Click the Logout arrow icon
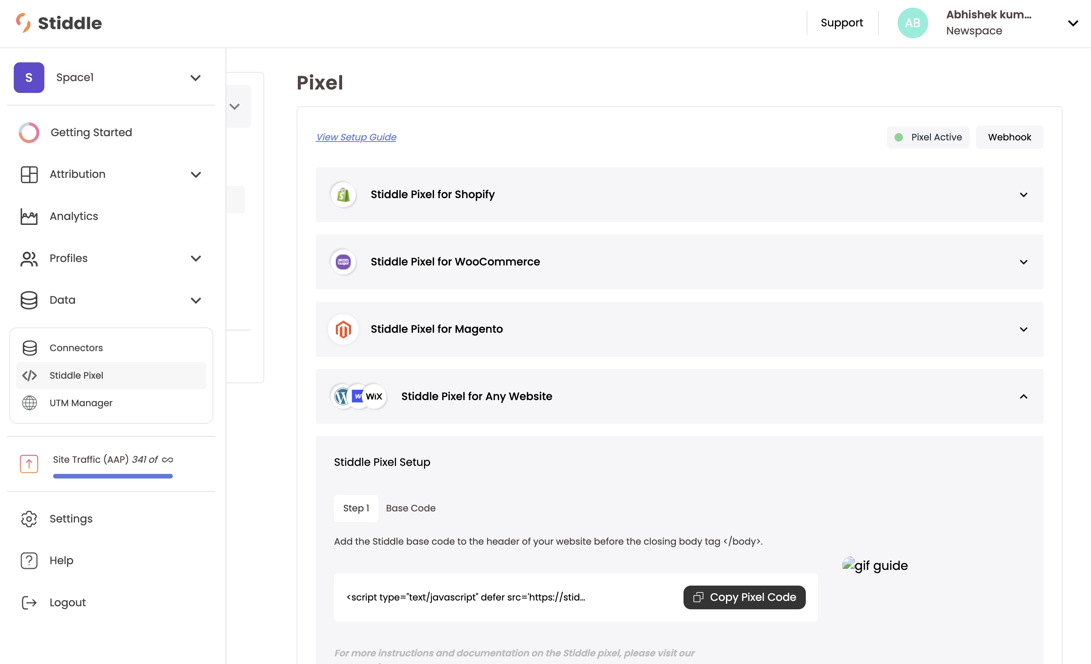The image size is (1091, 664). pyautogui.click(x=29, y=602)
